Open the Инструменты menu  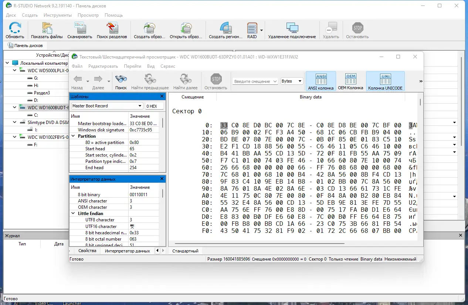(58, 15)
